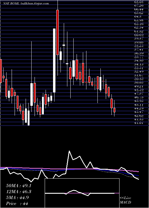This screenshot has width=149, height=208.
Task: Click the NSE ROML chart title
Action: [x=26, y=4]
